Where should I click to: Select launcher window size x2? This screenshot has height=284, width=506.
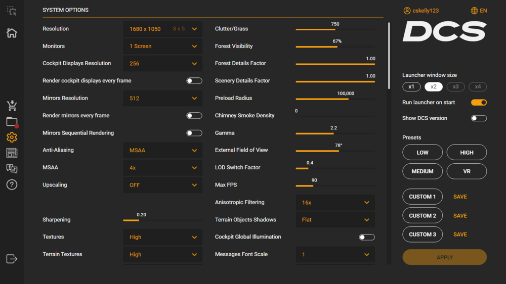point(434,86)
